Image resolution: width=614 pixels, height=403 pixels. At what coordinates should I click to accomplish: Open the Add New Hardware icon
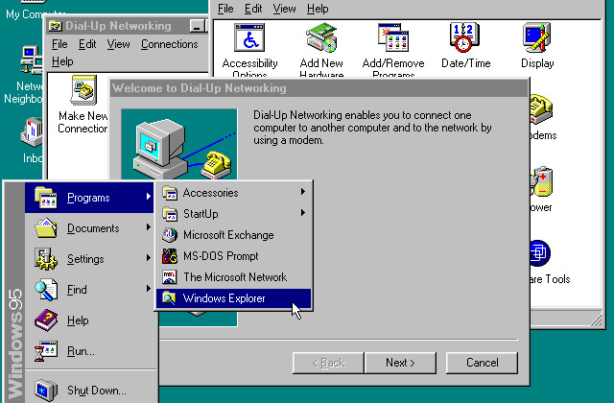[321, 37]
